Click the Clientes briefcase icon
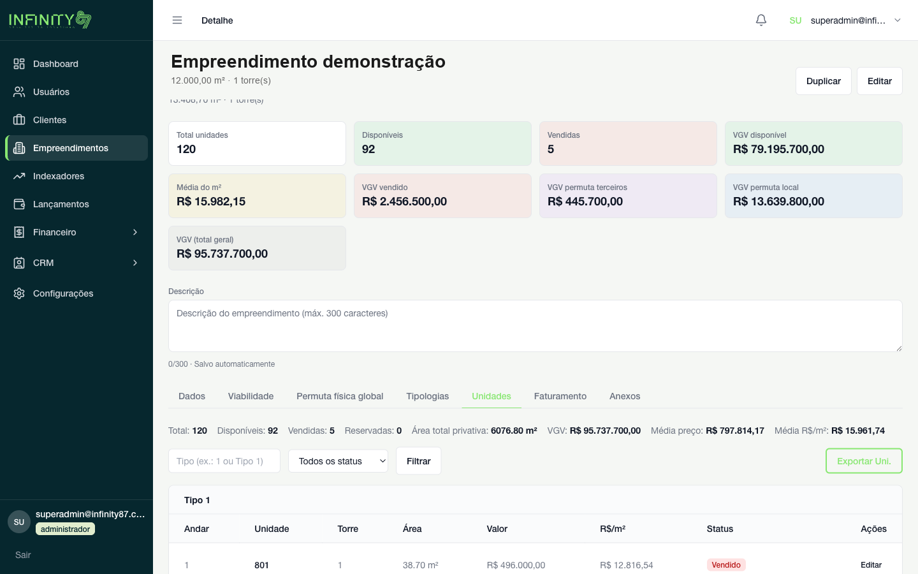Viewport: 918px width, 574px height. pyautogui.click(x=19, y=120)
